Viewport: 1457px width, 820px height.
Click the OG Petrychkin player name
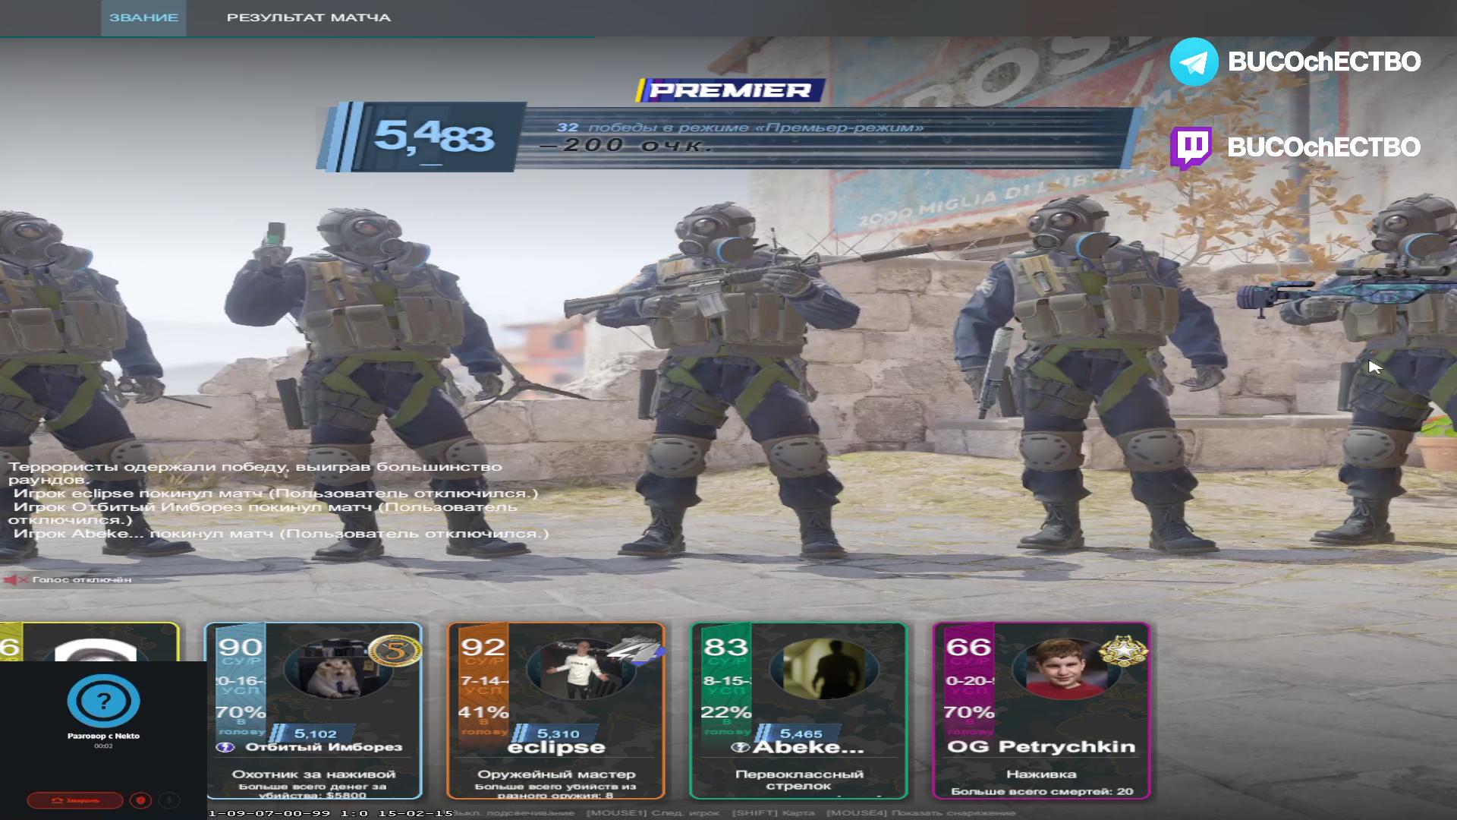click(x=1041, y=747)
